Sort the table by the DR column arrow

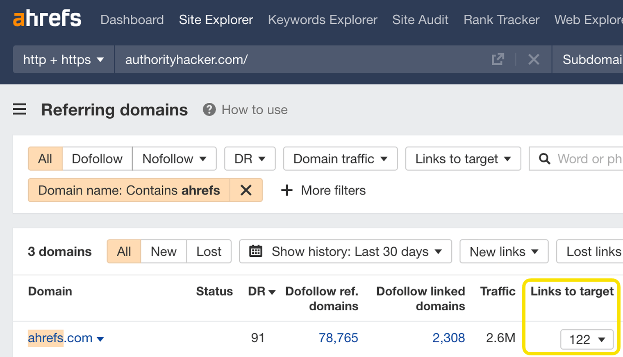tap(272, 292)
